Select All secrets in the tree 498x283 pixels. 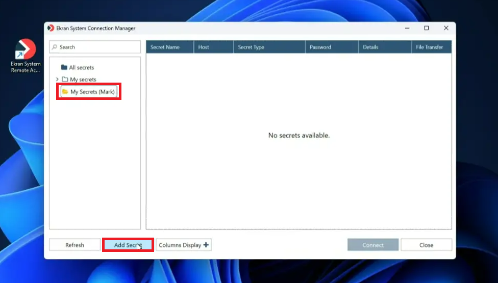tap(81, 67)
